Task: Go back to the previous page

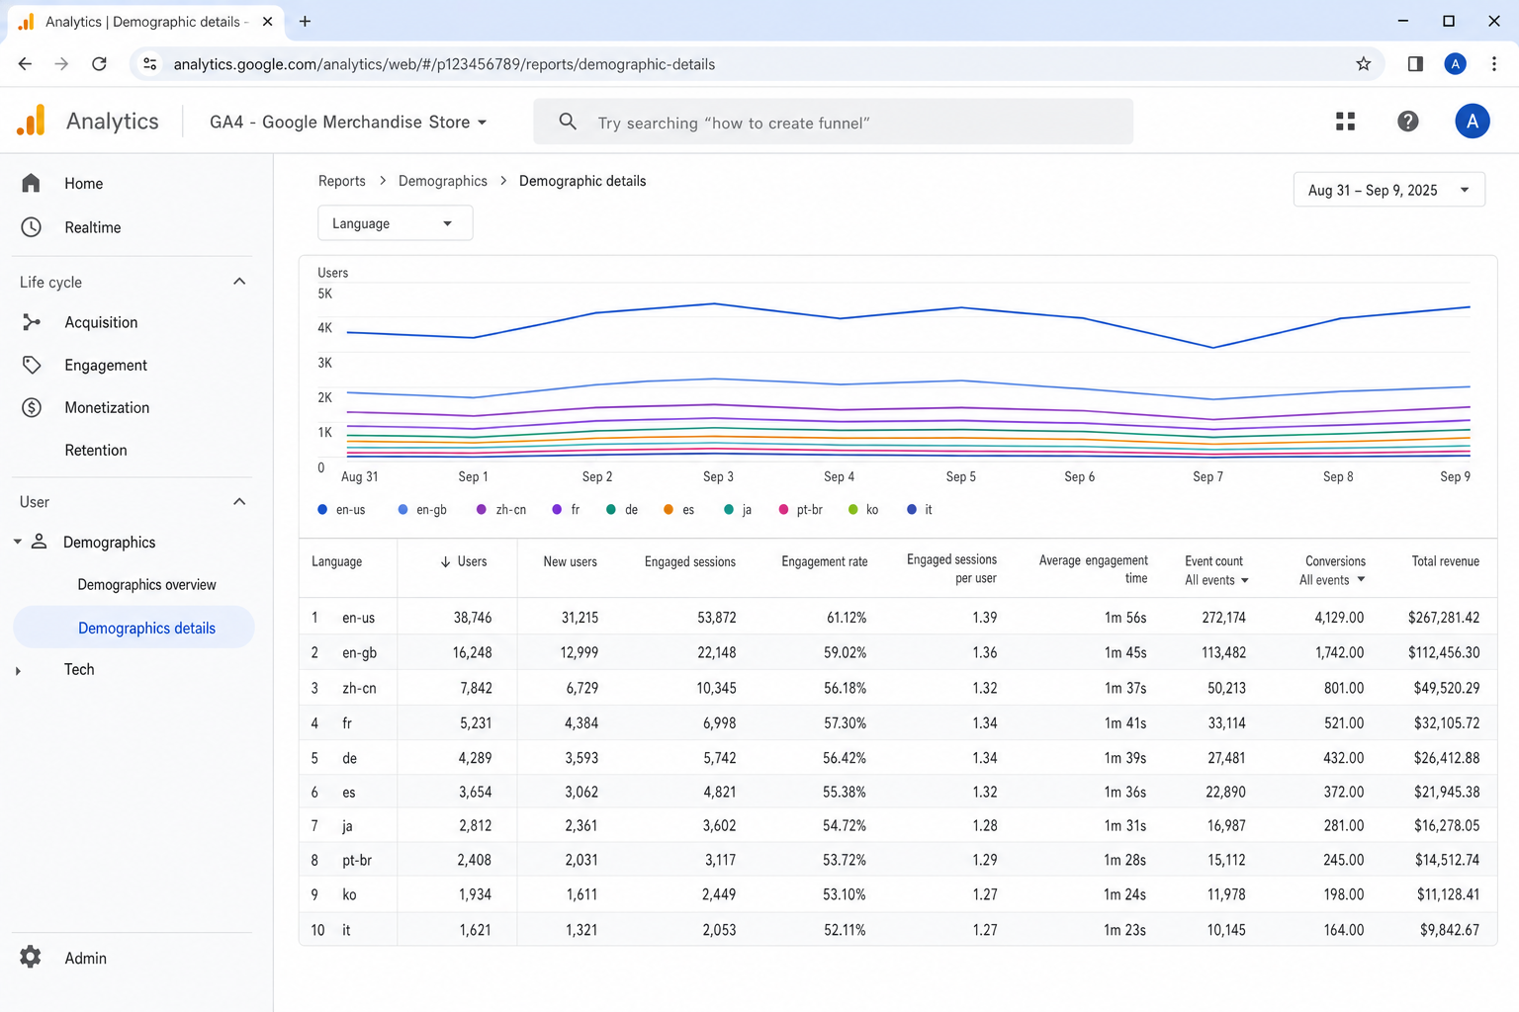Action: coord(25,64)
